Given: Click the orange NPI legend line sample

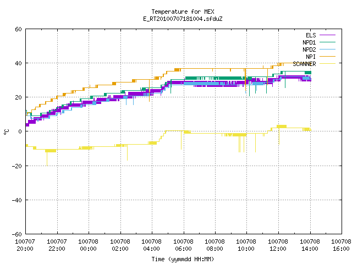Looking at the screenshot, I should click(x=327, y=56).
